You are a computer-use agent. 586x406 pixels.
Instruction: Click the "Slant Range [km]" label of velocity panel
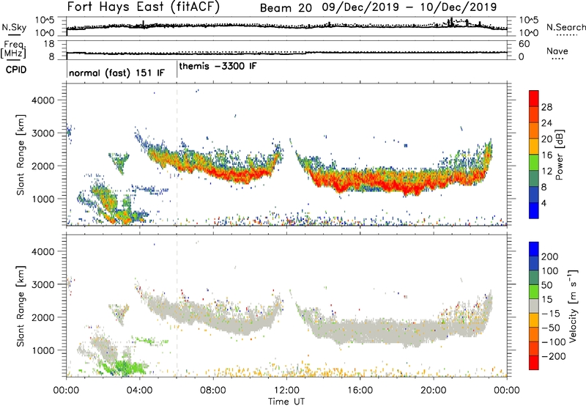point(21,306)
